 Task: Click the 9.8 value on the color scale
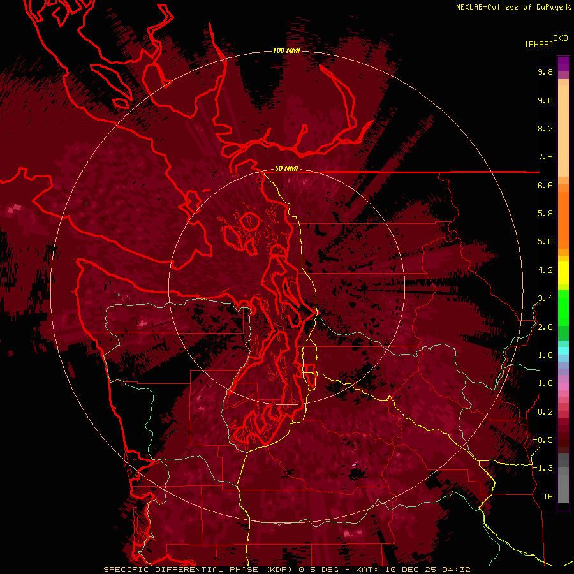coord(545,71)
